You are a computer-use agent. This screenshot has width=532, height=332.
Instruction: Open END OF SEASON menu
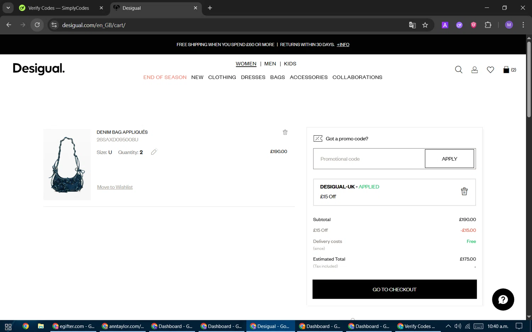pyautogui.click(x=165, y=77)
